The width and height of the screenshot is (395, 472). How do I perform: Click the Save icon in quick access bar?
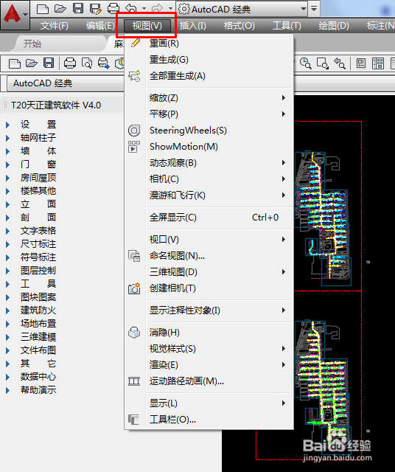78,9
